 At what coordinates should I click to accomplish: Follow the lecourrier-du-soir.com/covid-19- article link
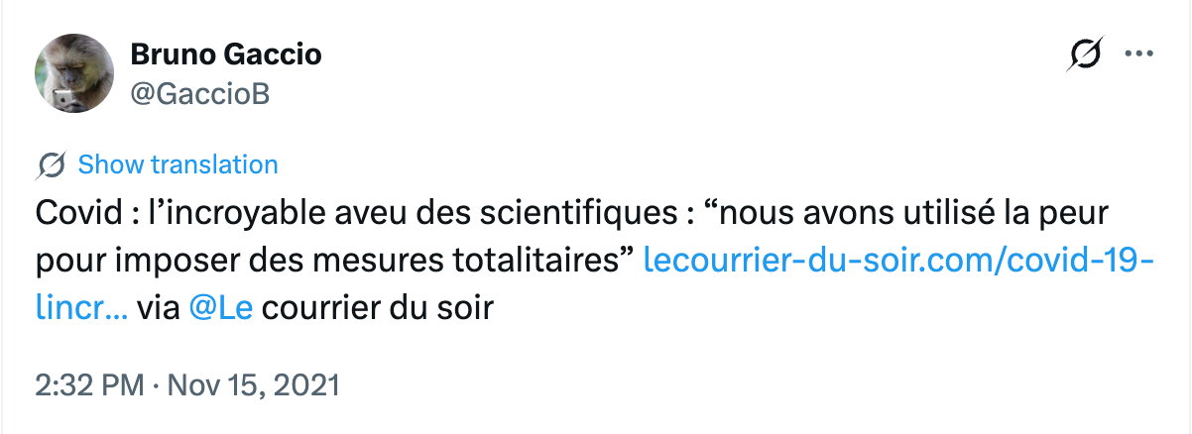point(898,261)
